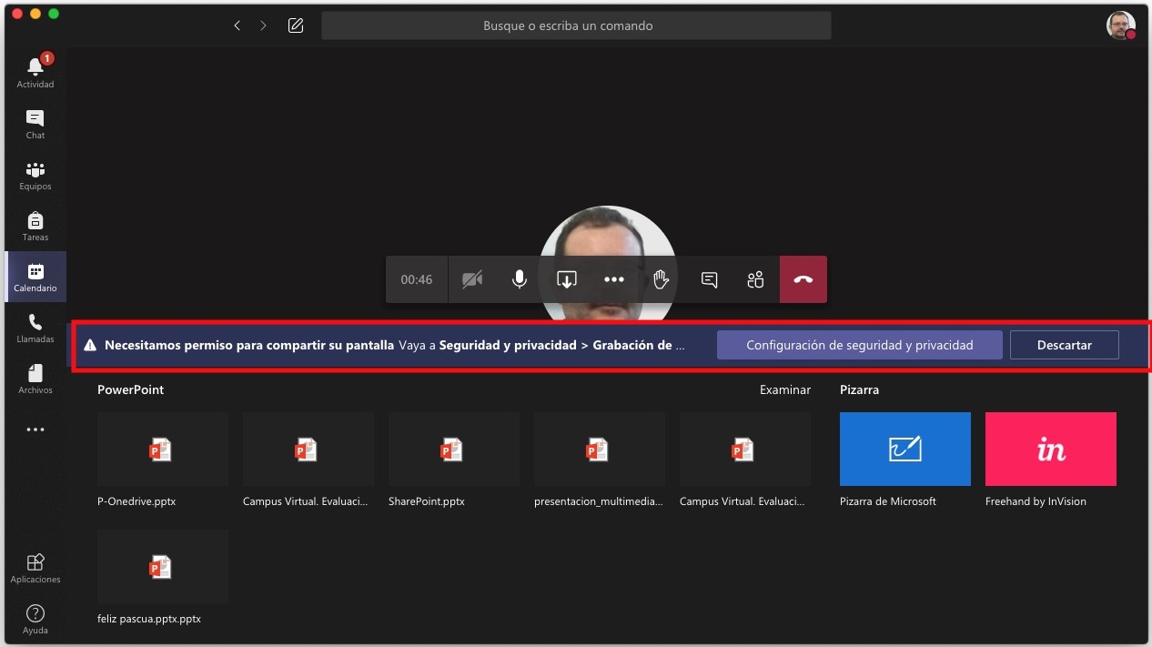Hang up the call
Viewport: 1152px width, 647px height.
[x=803, y=279]
